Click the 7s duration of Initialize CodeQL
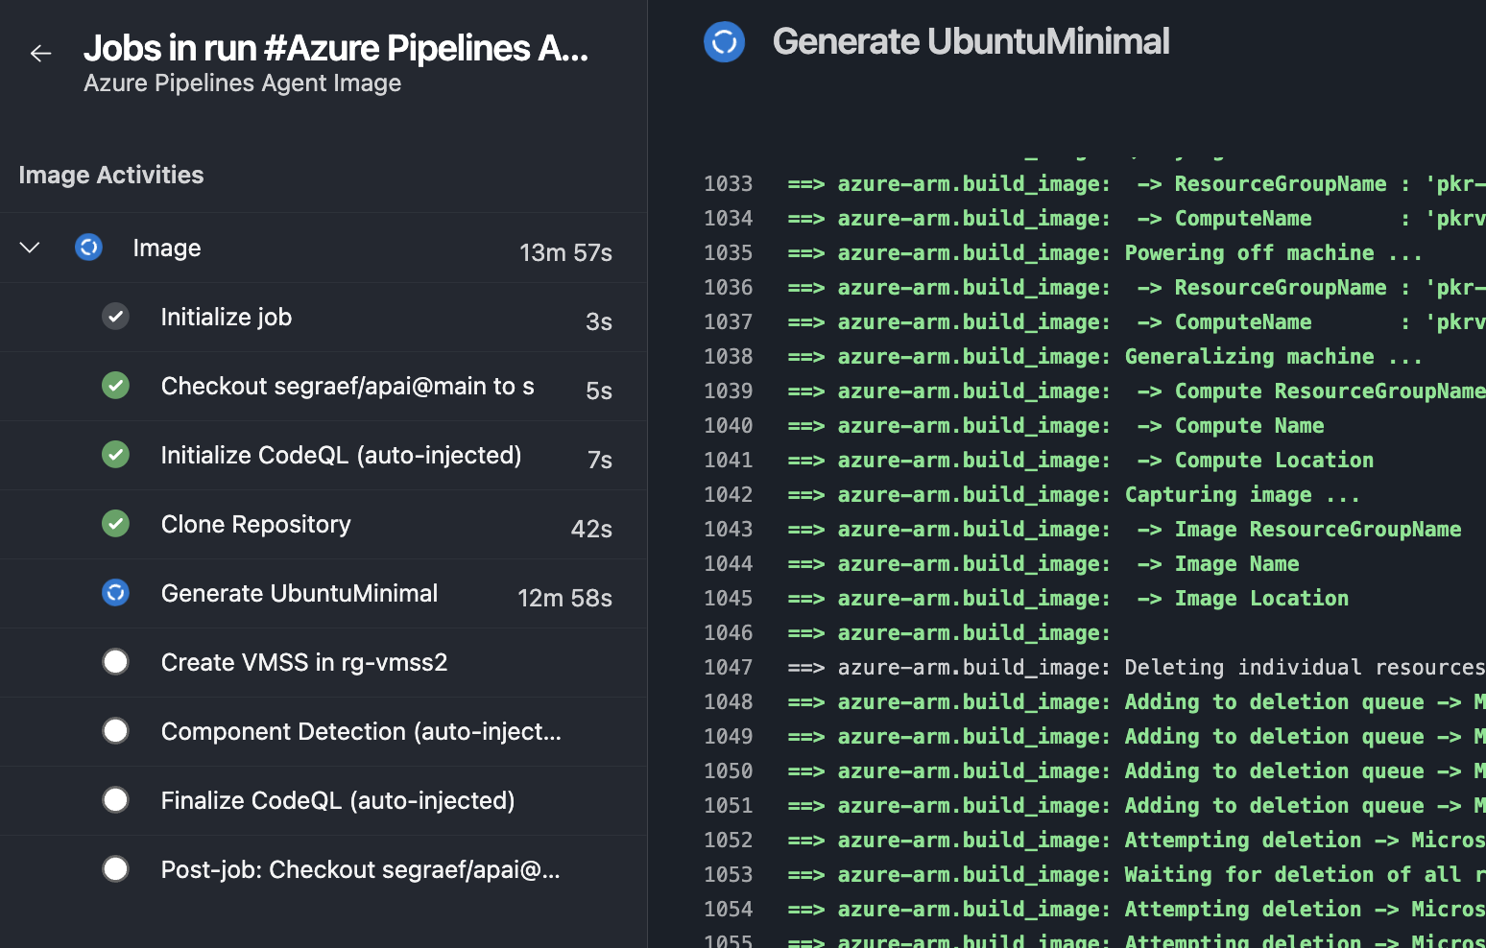1486x948 pixels. [x=600, y=460]
